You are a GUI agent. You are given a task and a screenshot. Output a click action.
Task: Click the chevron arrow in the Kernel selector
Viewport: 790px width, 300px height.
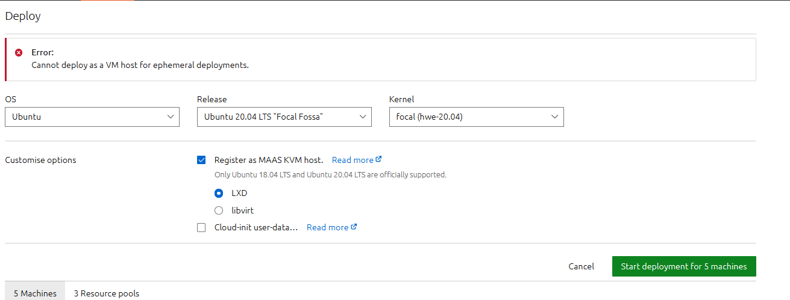(555, 117)
